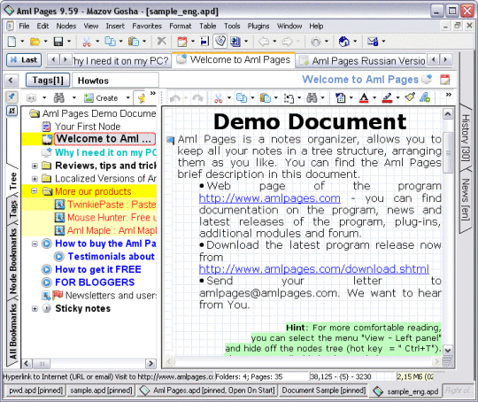The width and height of the screenshot is (478, 402).
Task: Collapse the More our products node
Action: [35, 191]
